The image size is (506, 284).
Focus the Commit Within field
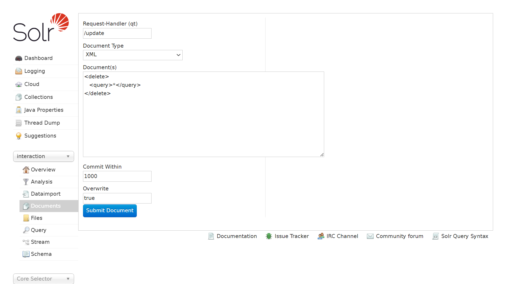[117, 176]
